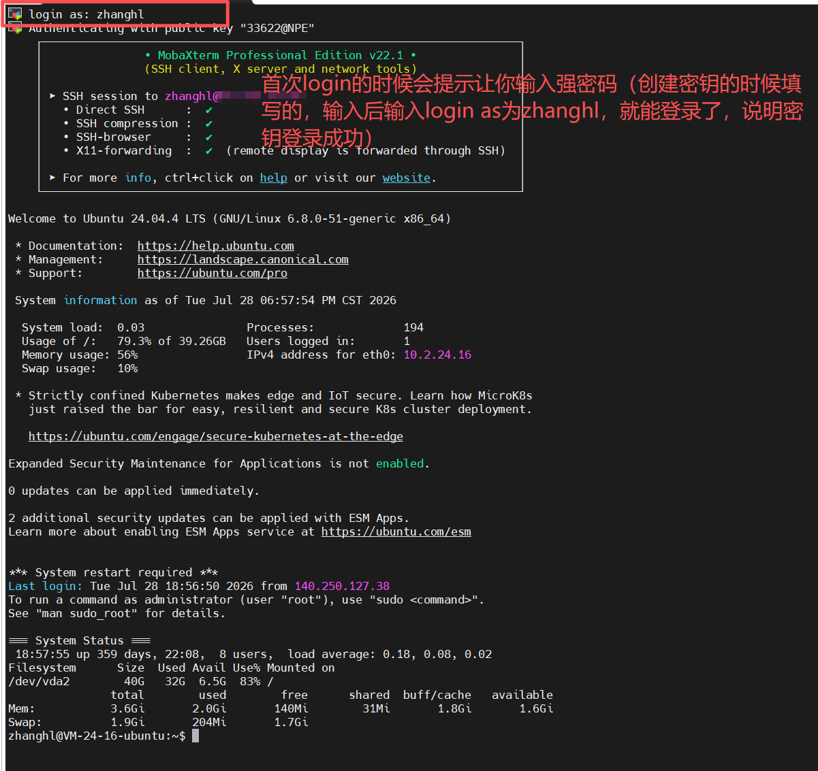Click the System load value 0.03
This screenshot has height=771, width=818.
coord(131,327)
